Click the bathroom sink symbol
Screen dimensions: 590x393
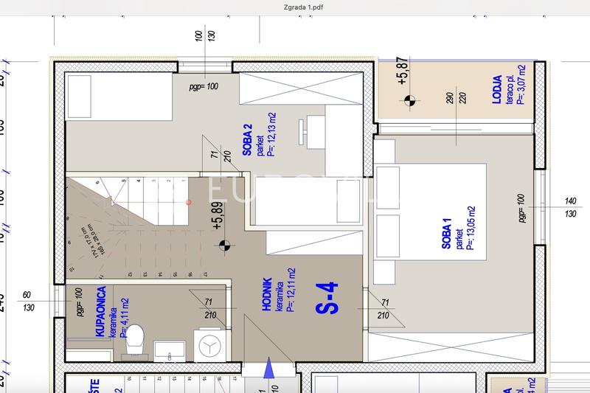pos(170,350)
